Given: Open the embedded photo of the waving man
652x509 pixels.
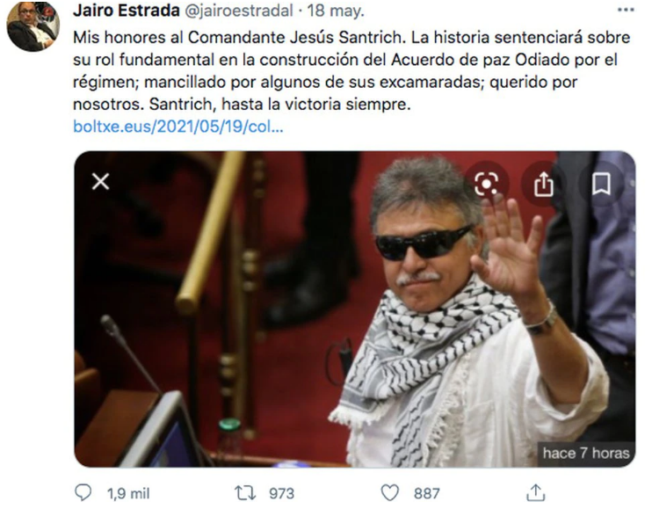Looking at the screenshot, I should (354, 309).
